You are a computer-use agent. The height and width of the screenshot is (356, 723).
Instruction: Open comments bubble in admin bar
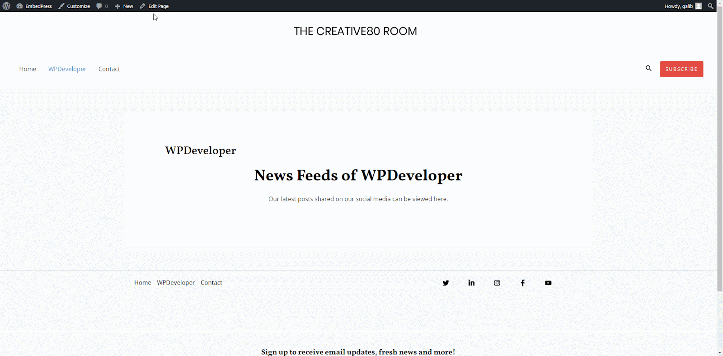pyautogui.click(x=102, y=6)
